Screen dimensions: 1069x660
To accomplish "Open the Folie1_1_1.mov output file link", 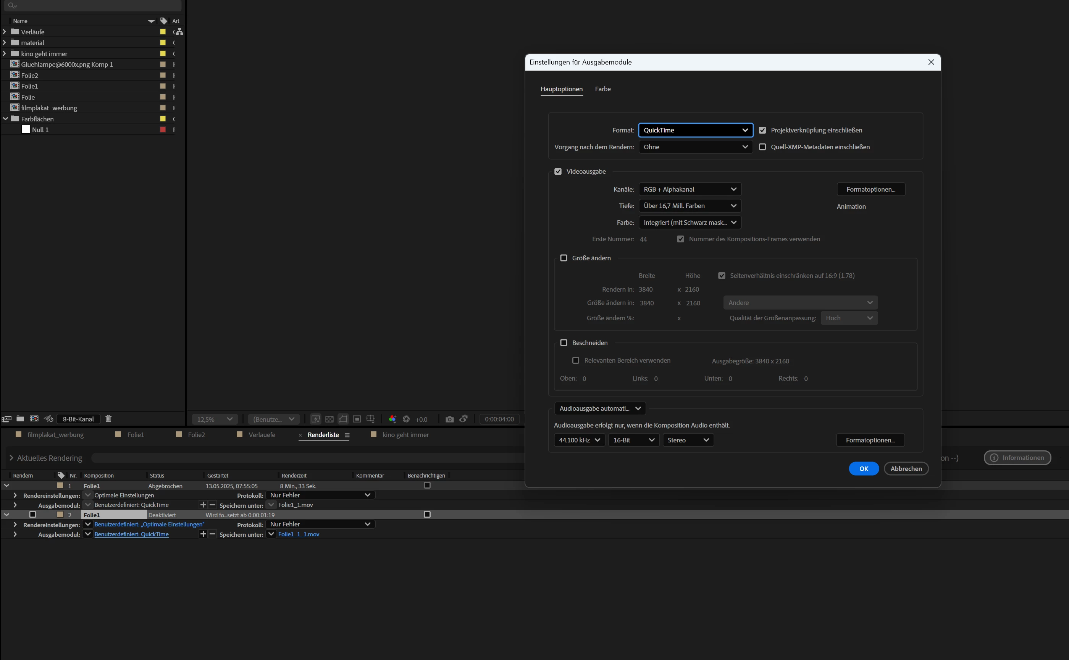I will (299, 534).
